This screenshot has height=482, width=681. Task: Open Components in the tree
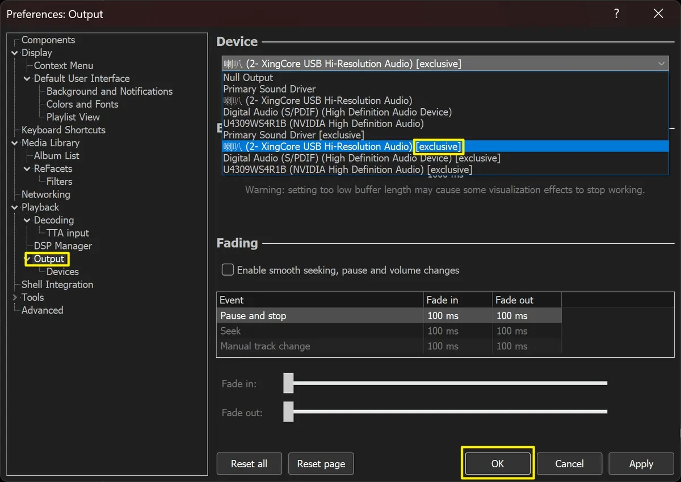point(48,40)
